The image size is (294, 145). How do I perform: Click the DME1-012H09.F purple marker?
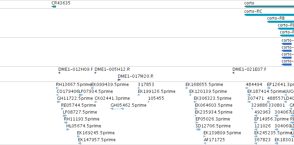pos(59,73)
